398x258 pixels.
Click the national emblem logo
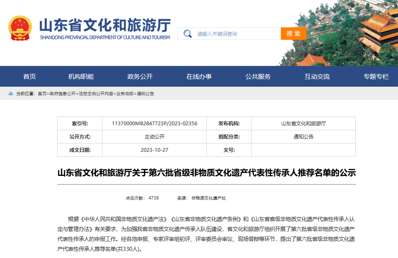coord(20,28)
